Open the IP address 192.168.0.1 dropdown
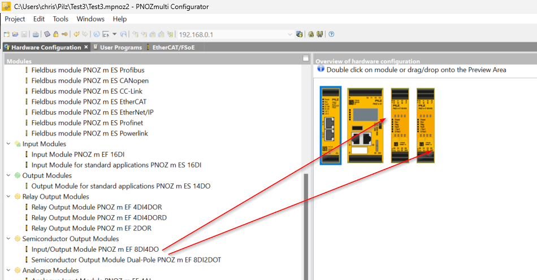The image size is (537, 280). tap(290, 34)
